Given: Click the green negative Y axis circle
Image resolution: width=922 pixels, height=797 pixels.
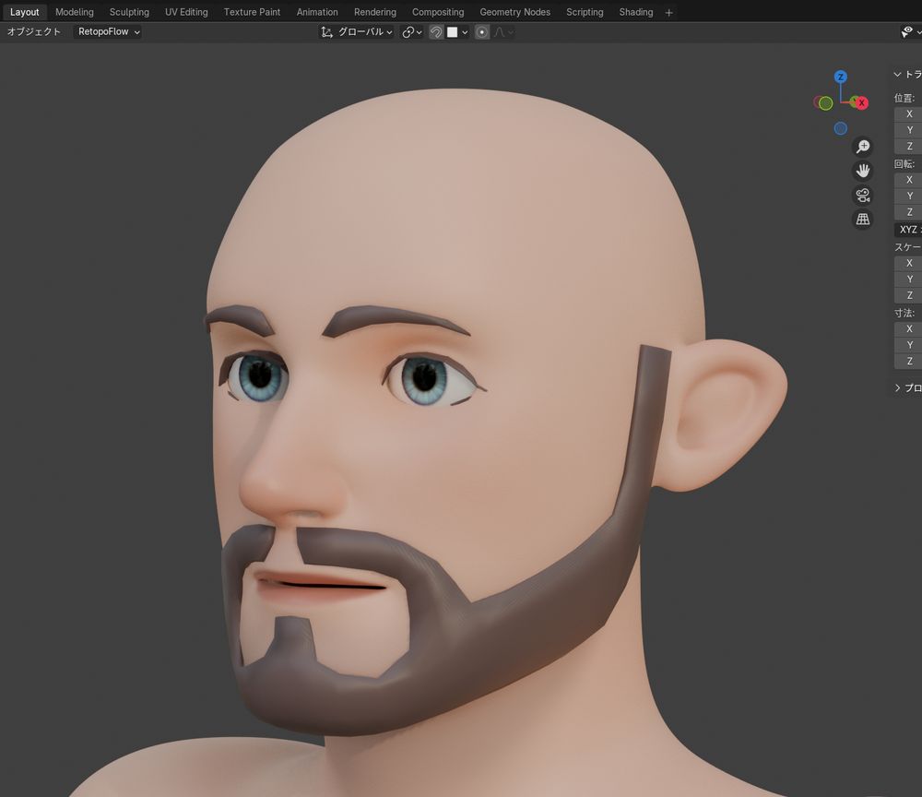Looking at the screenshot, I should 825,103.
